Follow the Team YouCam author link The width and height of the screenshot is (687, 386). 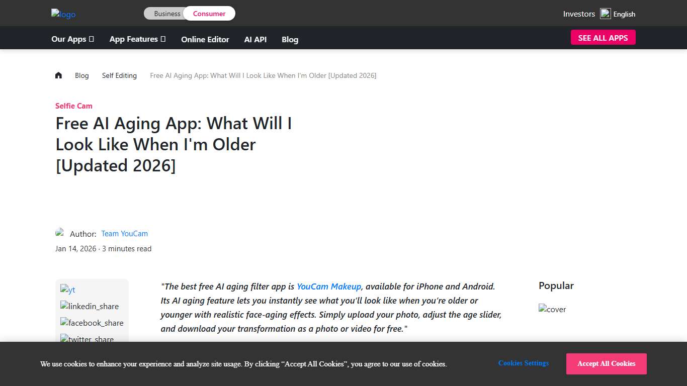tap(124, 233)
